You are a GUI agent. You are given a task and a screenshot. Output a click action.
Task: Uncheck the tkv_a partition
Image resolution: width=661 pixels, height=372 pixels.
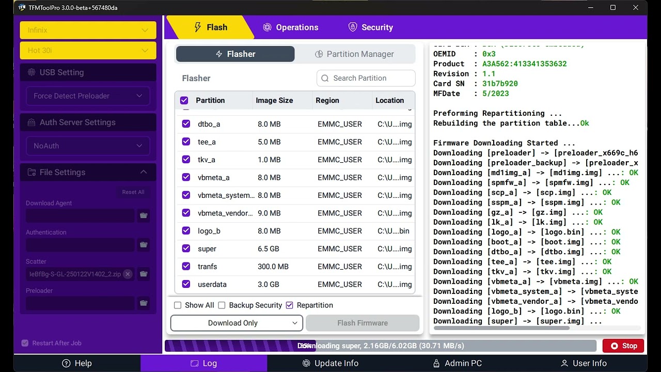[186, 160]
